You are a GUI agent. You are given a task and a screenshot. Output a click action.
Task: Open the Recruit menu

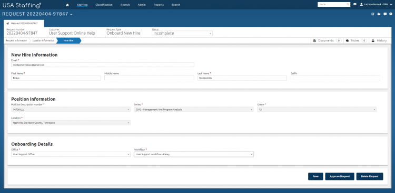pyautogui.click(x=125, y=5)
